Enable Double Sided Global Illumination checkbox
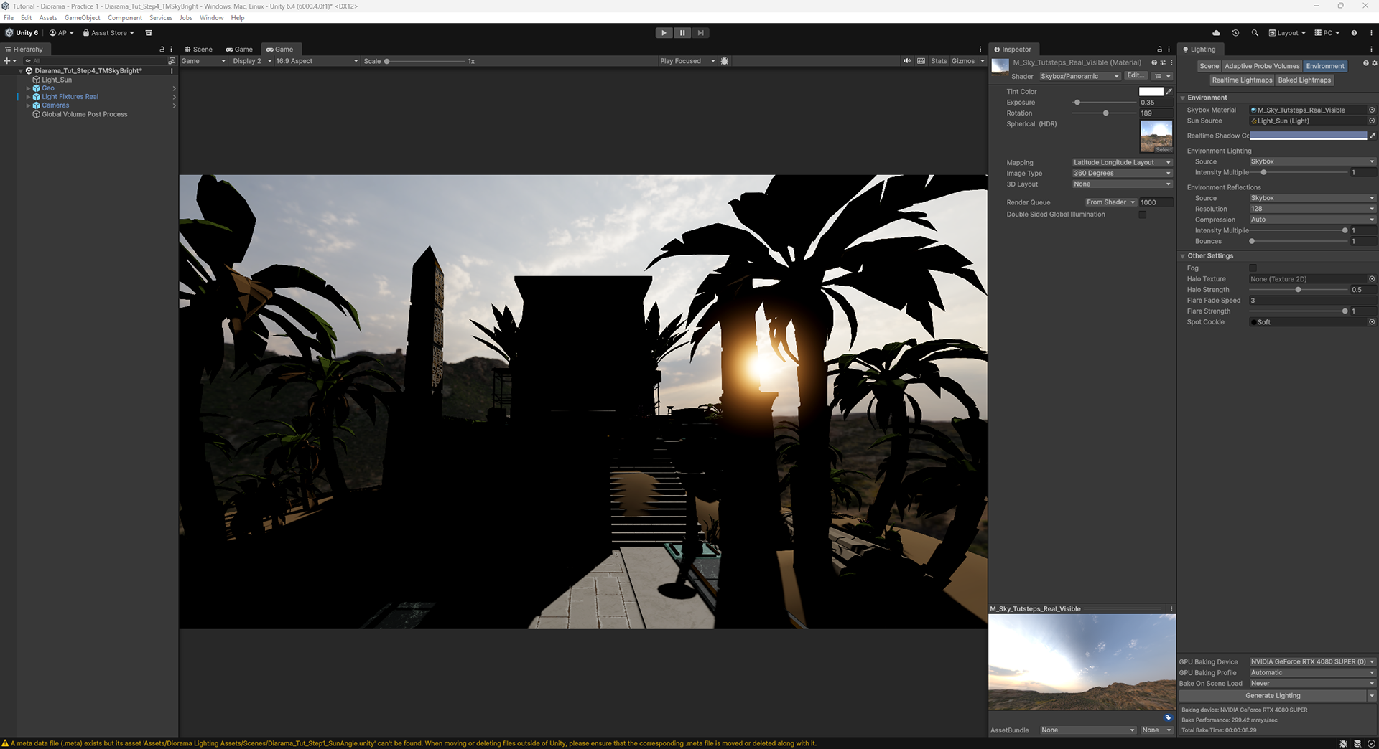The image size is (1379, 749). click(1142, 215)
